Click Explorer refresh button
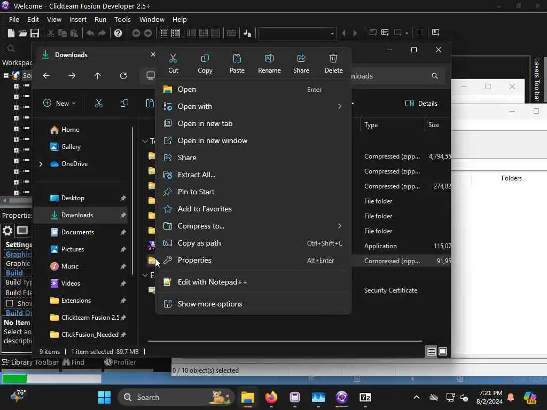This screenshot has width=547, height=410. [123, 76]
